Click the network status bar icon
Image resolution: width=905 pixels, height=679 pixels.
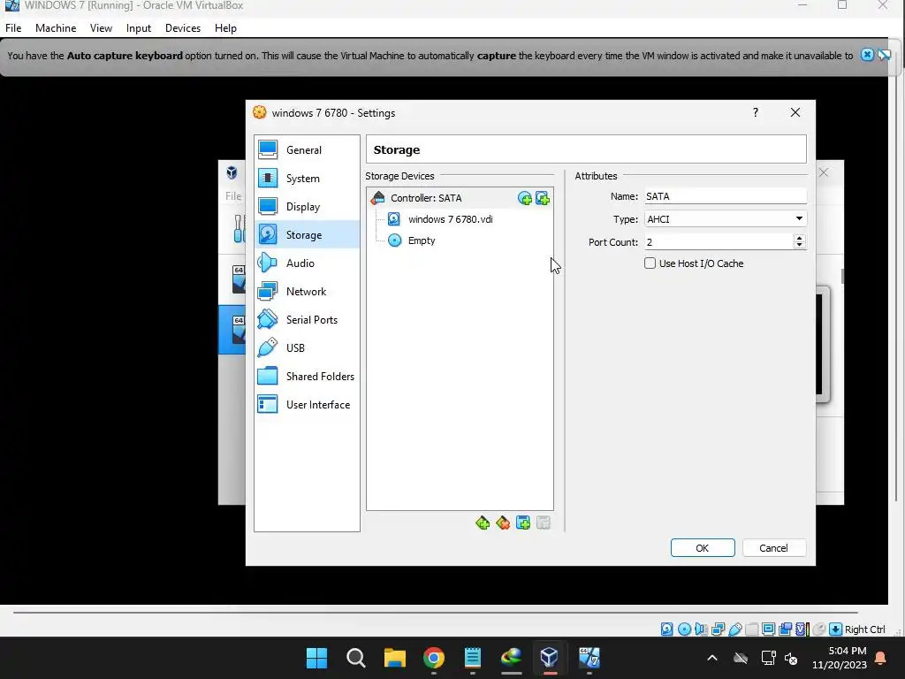coord(718,629)
